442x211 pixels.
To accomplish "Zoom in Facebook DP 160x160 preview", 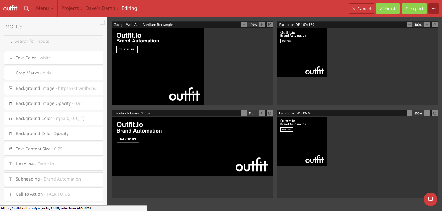I will coord(427,25).
